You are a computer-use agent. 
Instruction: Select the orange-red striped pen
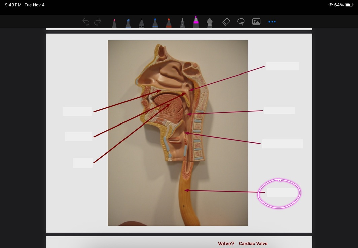point(169,23)
